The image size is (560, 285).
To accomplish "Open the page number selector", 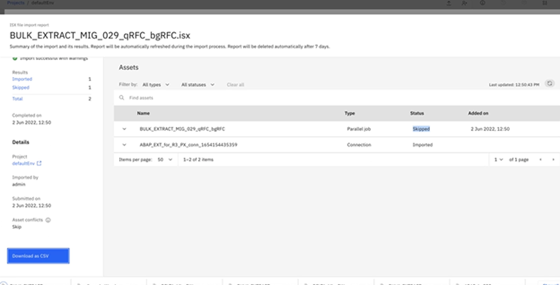I will pyautogui.click(x=499, y=160).
